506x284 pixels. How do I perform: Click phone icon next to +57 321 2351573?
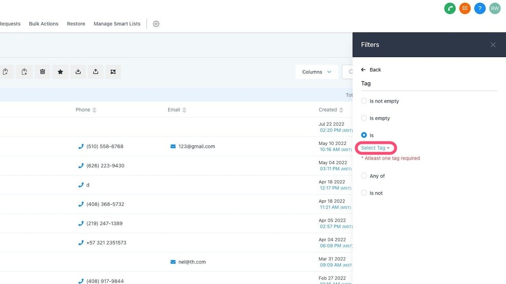(x=81, y=243)
